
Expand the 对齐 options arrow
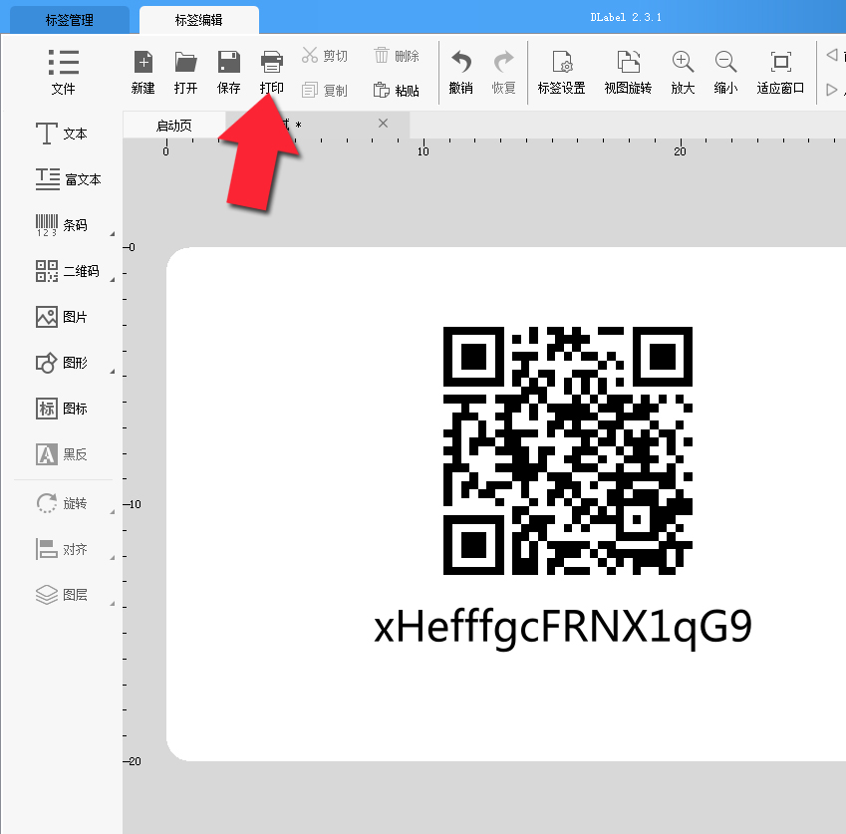(113, 557)
